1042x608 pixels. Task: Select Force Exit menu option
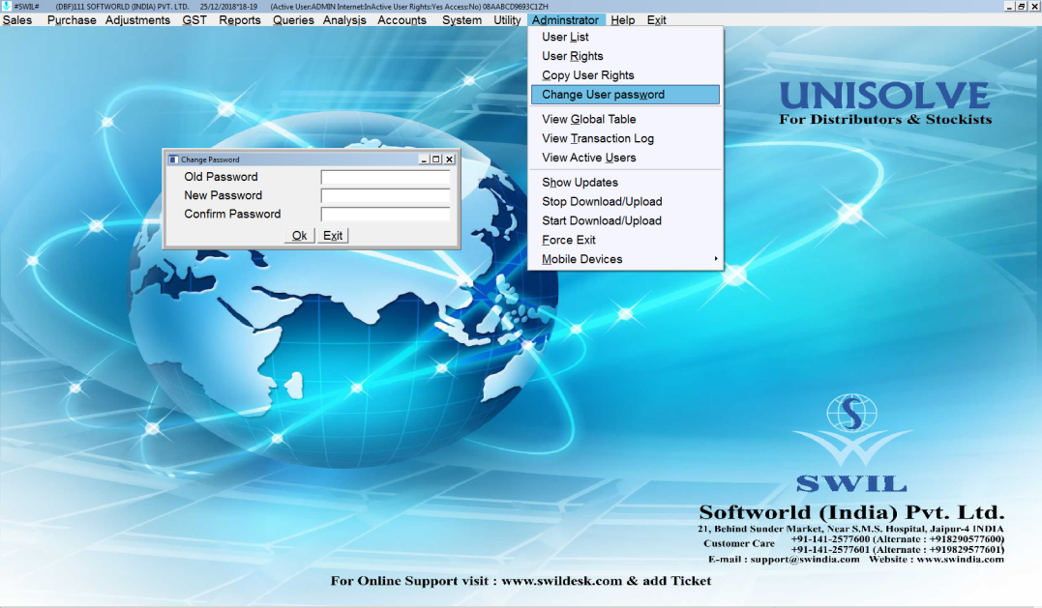click(568, 240)
